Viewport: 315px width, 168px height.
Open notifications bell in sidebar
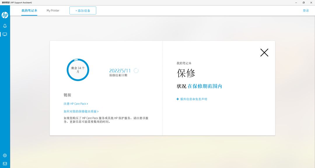point(5,26)
